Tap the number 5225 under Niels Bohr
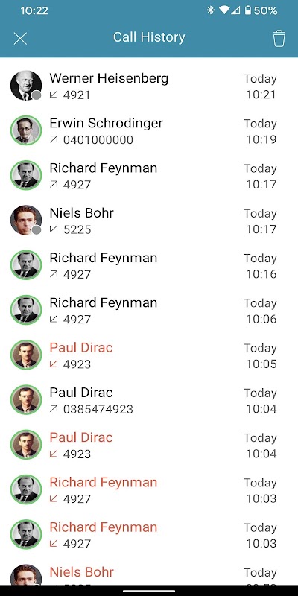The image size is (298, 596). [x=77, y=229]
